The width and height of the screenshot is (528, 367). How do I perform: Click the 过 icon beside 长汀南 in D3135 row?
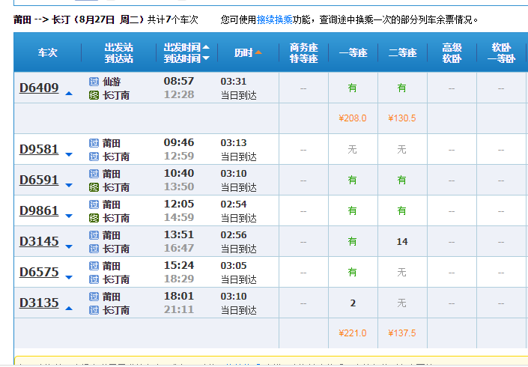[x=94, y=310]
